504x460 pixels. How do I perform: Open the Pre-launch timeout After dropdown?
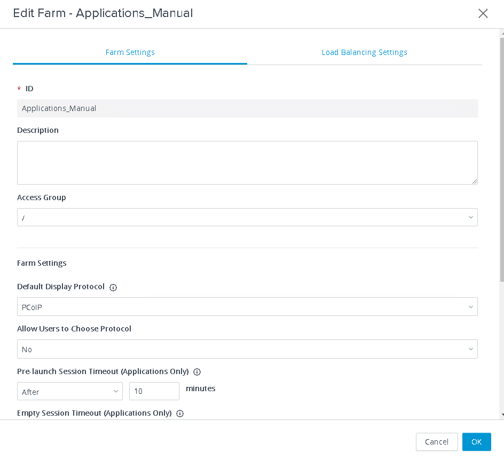[x=70, y=391]
